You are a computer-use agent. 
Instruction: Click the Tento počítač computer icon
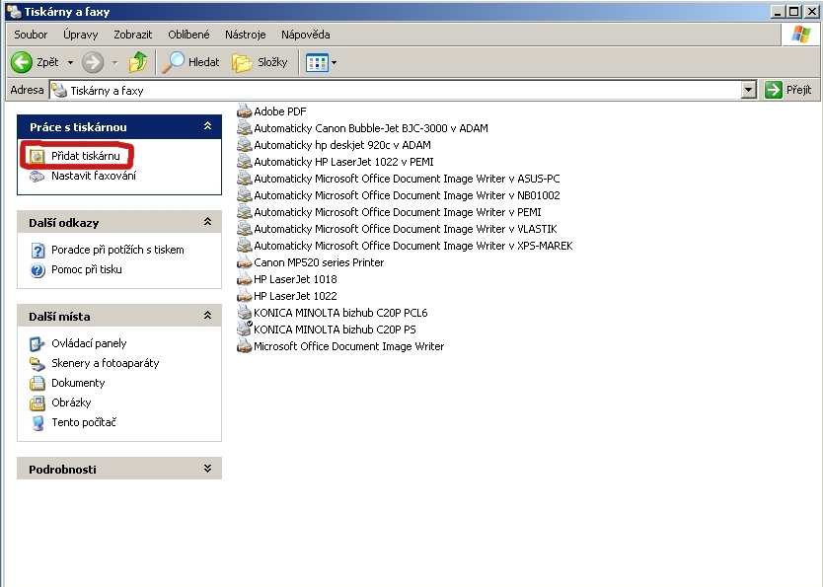pos(37,423)
